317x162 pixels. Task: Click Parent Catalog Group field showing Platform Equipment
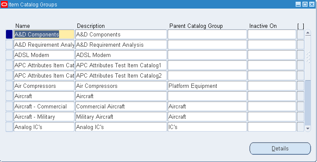[207, 86]
